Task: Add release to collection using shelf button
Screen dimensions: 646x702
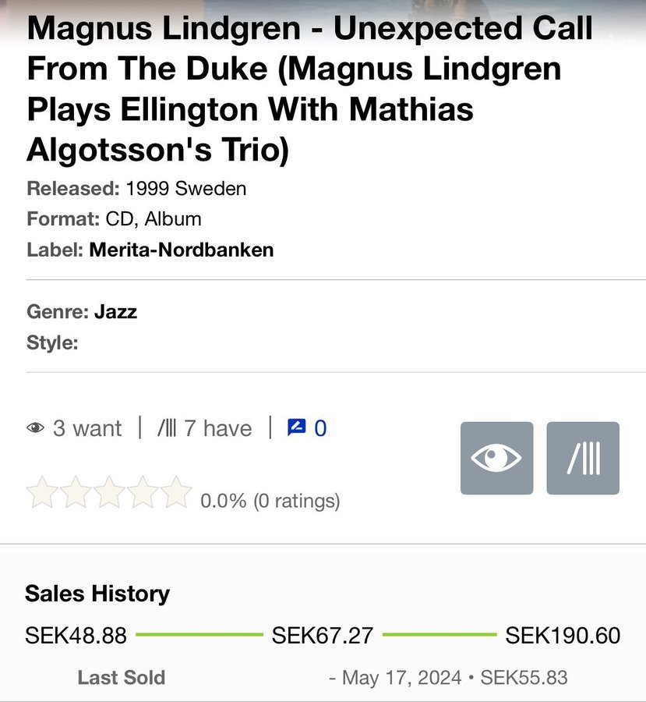Action: coord(583,458)
